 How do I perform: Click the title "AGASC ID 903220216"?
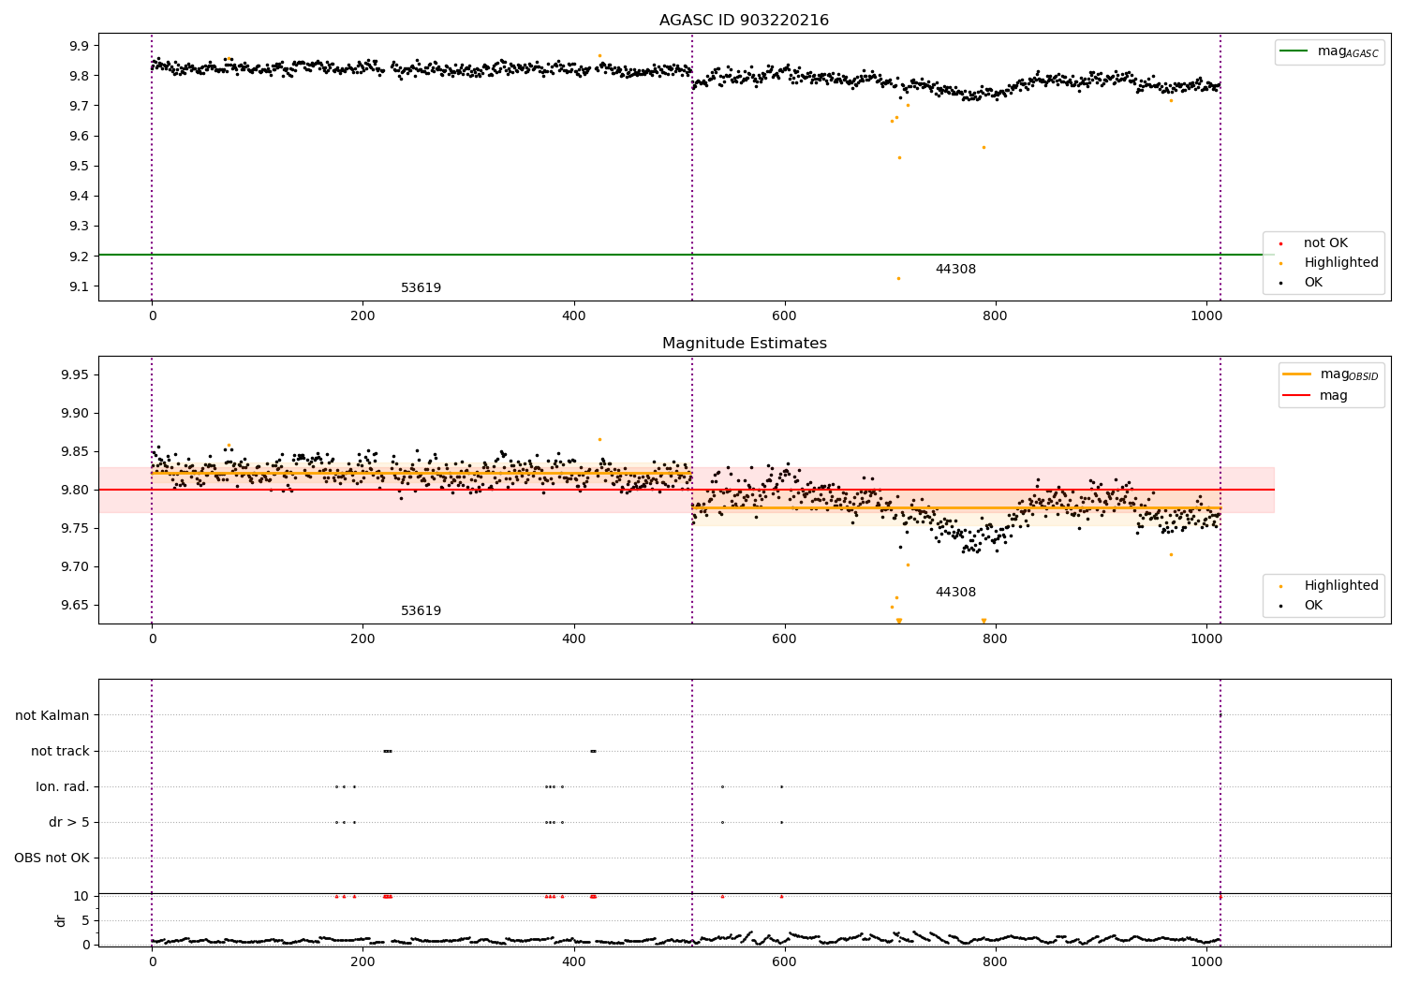tap(744, 21)
